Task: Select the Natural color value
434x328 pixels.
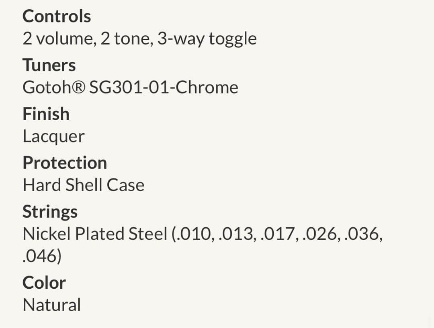Action: [x=51, y=305]
